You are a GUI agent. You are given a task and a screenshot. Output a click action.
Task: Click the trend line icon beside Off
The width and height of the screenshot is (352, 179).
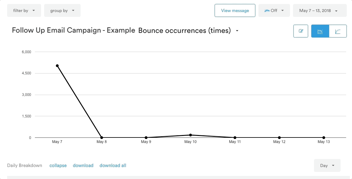point(267,11)
